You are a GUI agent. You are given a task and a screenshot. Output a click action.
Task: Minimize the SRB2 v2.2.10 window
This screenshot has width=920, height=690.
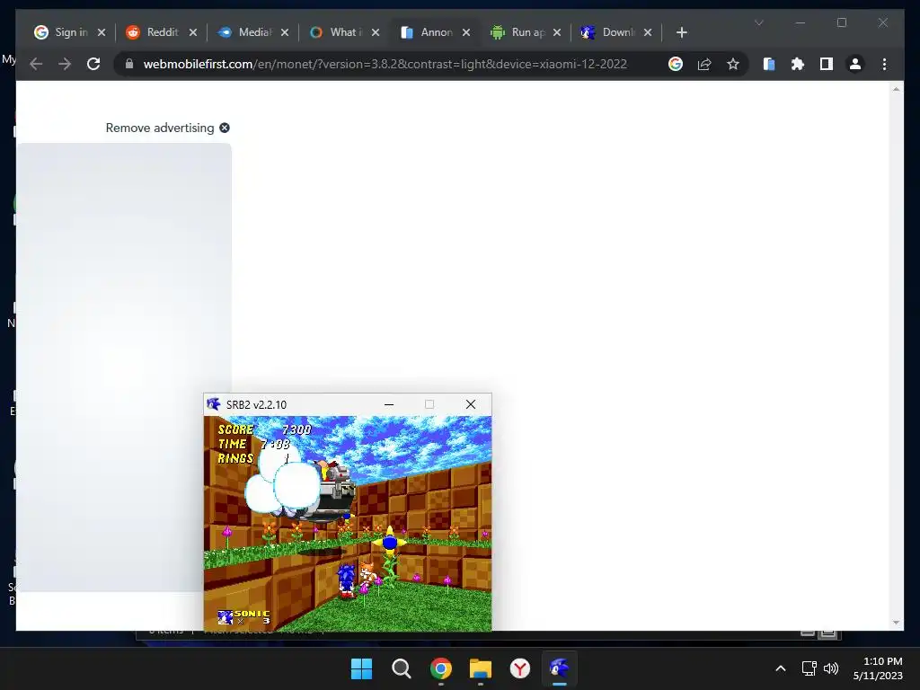[389, 404]
